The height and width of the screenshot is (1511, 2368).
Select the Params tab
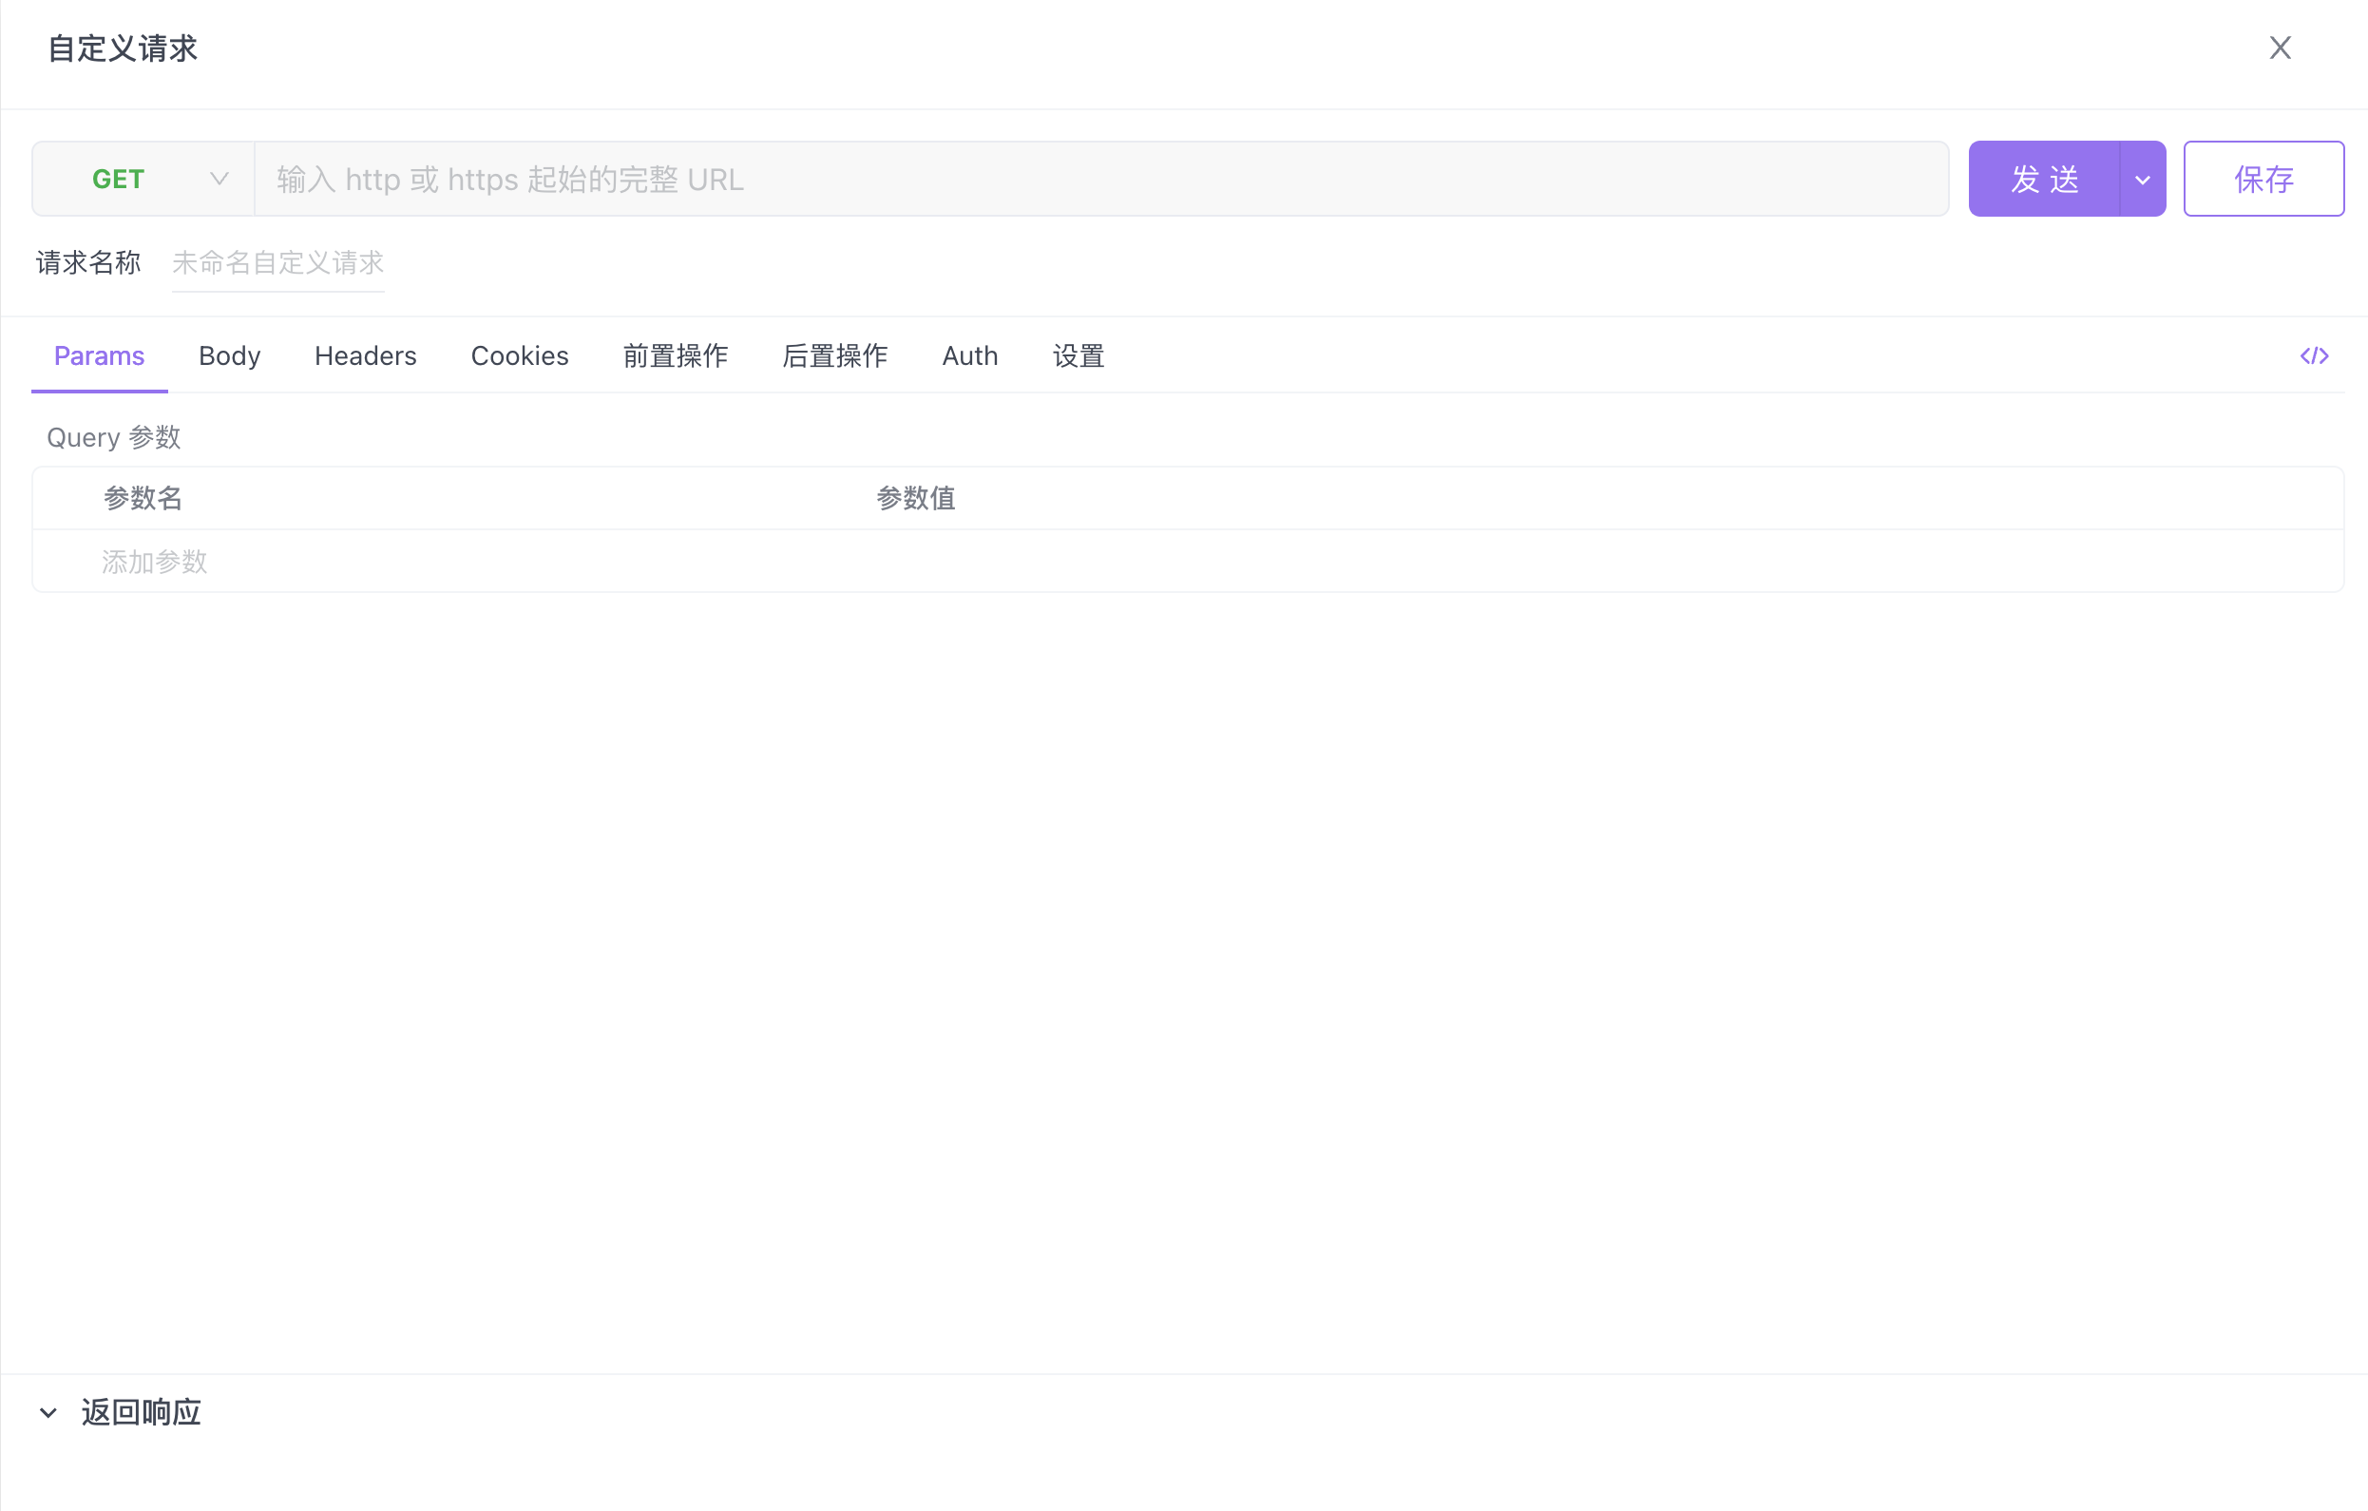point(100,356)
